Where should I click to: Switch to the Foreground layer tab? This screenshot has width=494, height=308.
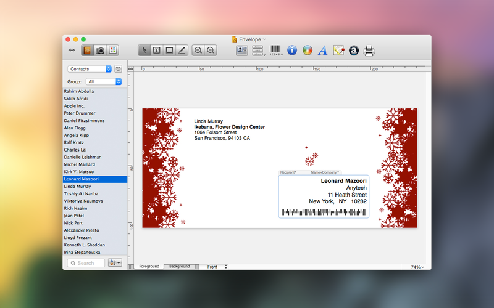[x=149, y=267]
